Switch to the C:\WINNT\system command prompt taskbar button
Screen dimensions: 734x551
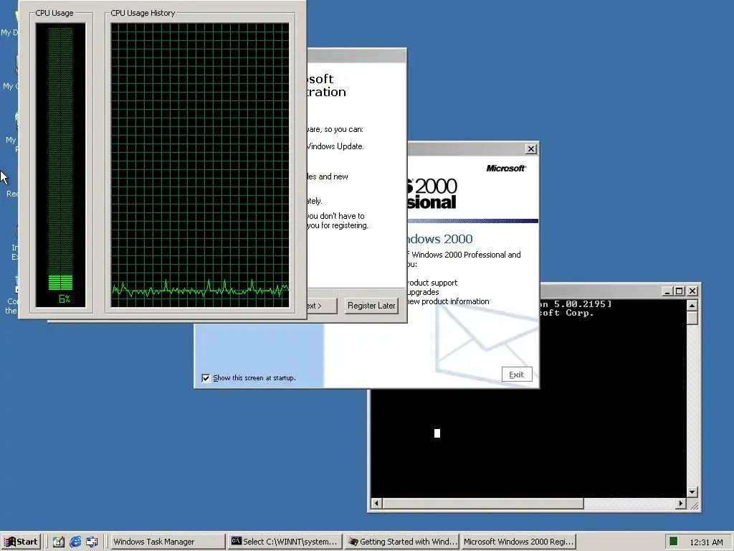click(285, 542)
